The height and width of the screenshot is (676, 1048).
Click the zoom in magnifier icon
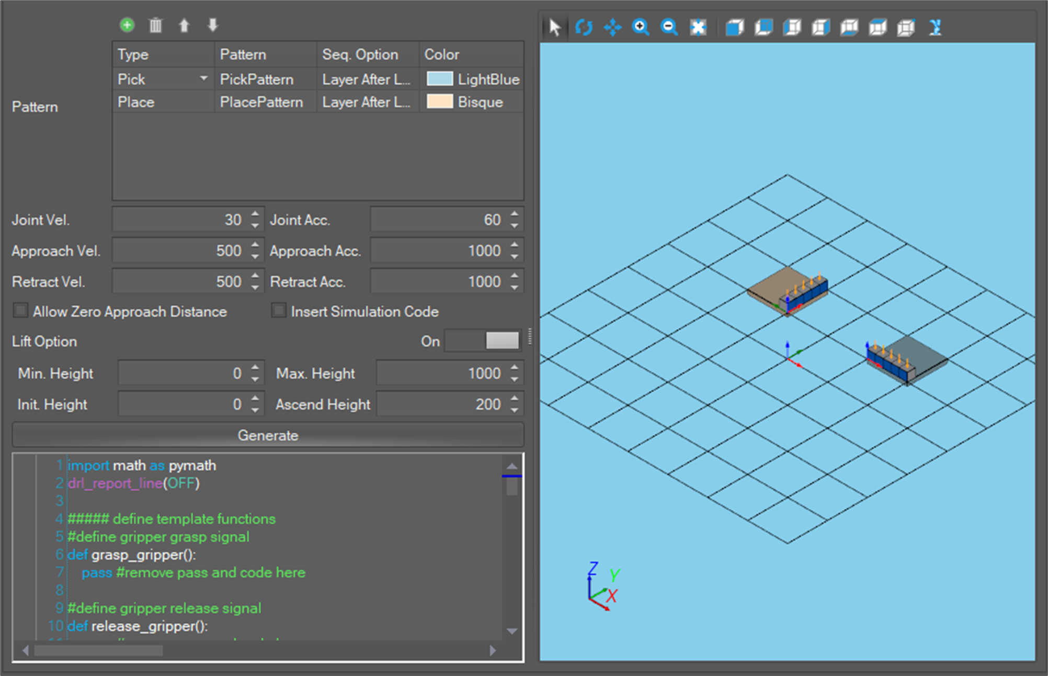(x=641, y=27)
